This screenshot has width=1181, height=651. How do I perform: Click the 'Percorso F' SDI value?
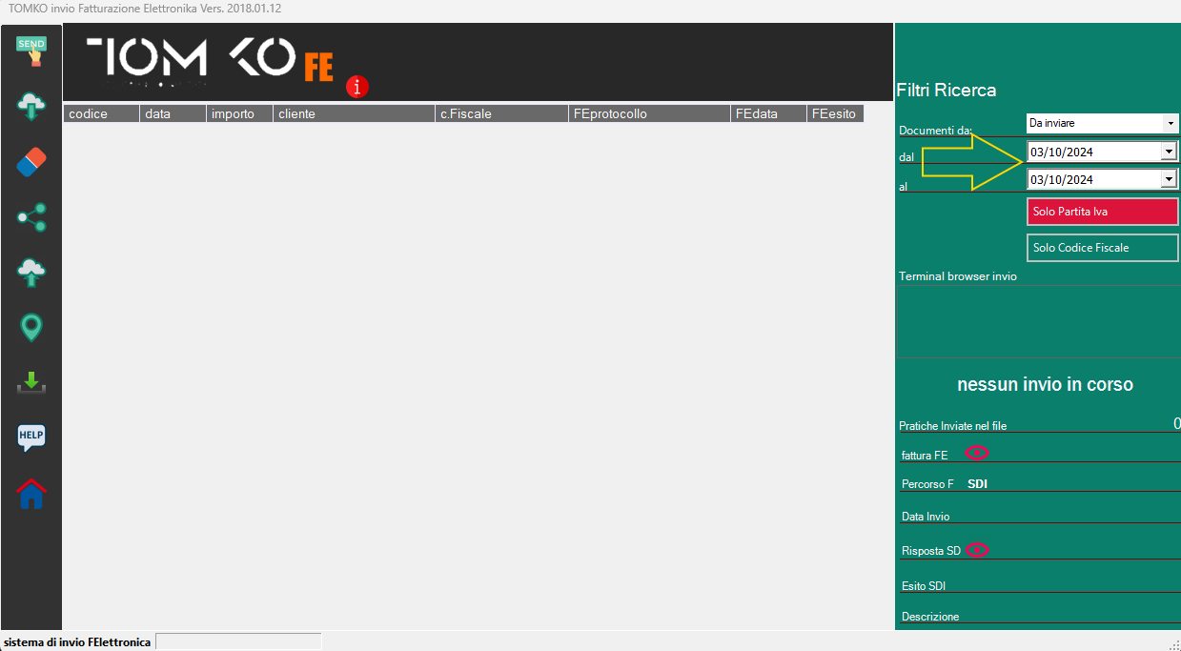pos(977,484)
